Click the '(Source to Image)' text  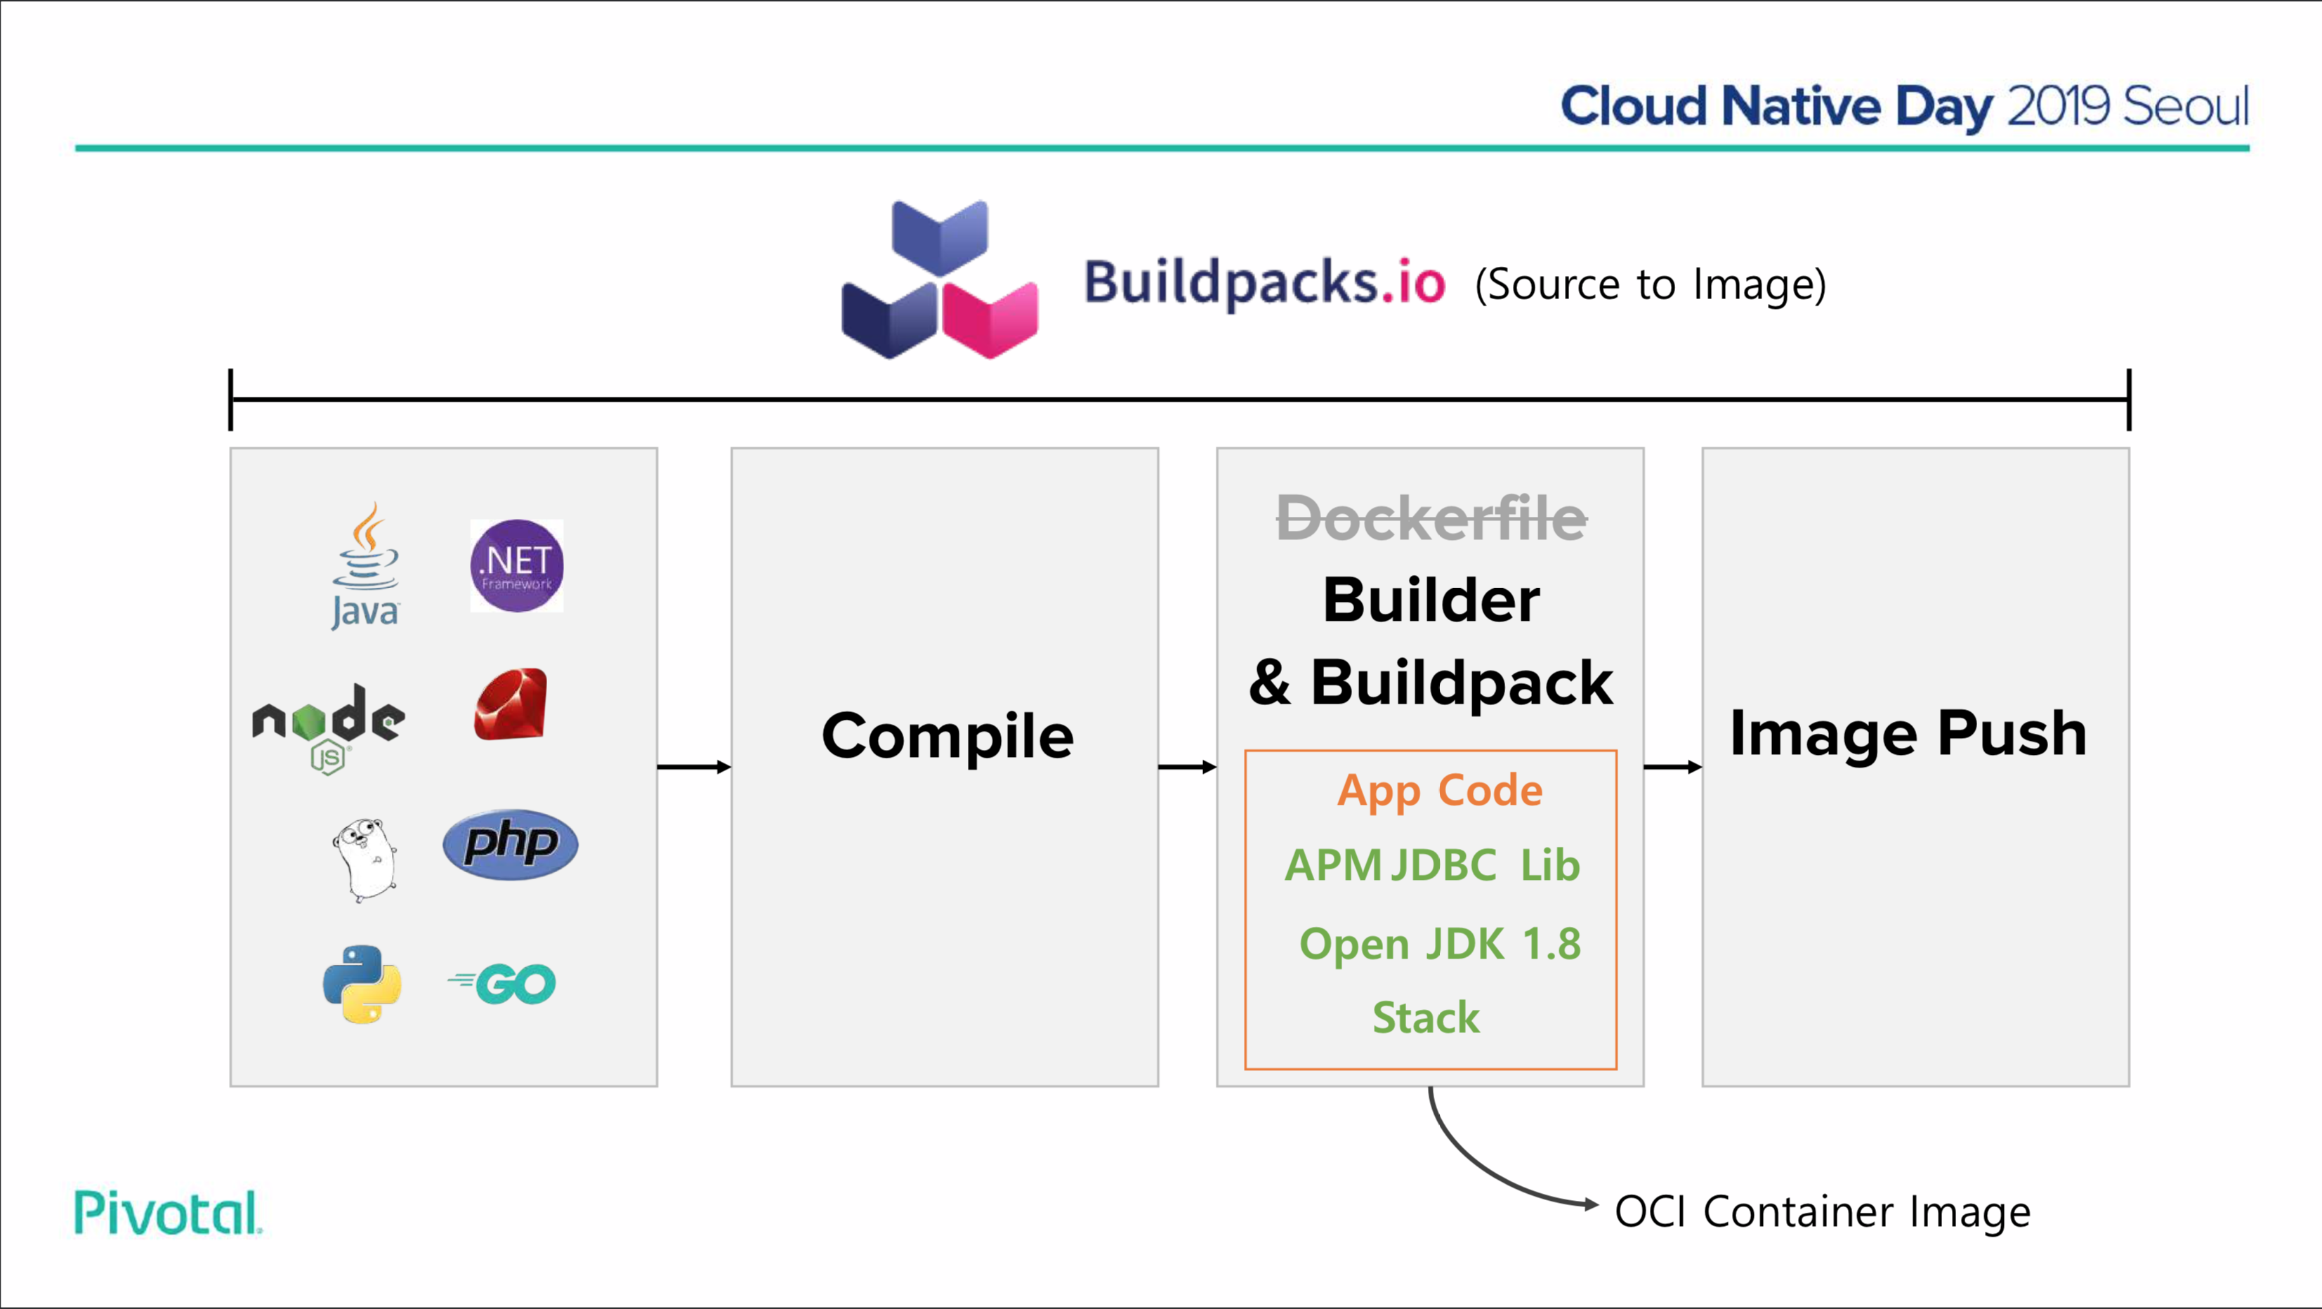point(1651,285)
